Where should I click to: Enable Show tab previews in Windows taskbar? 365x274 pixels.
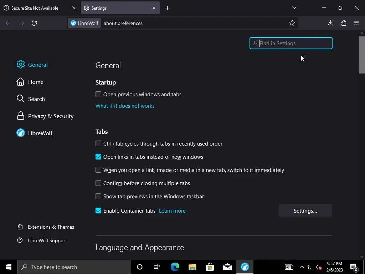[98, 196]
